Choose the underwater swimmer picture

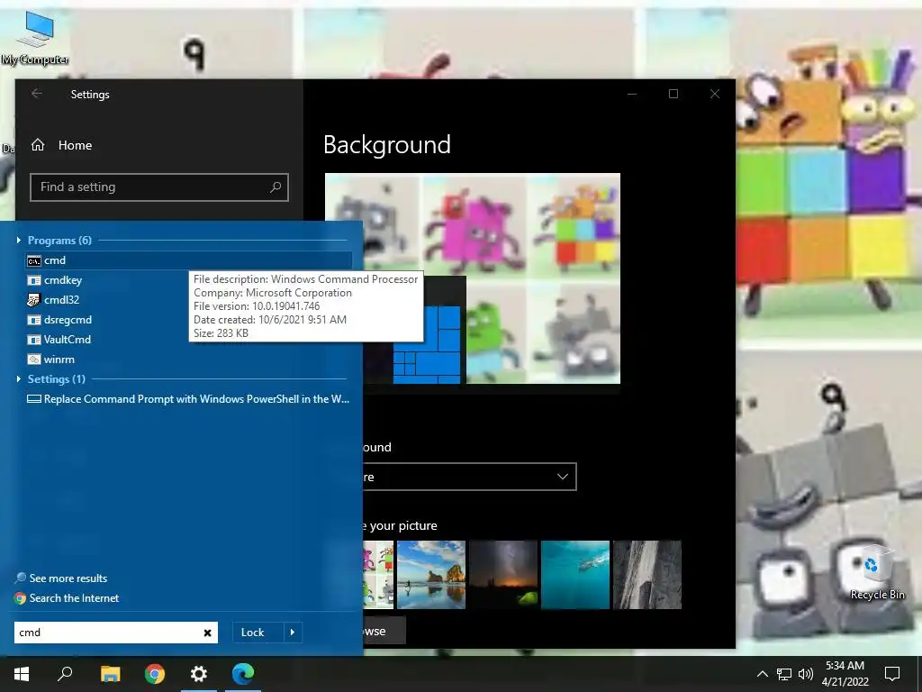point(575,574)
